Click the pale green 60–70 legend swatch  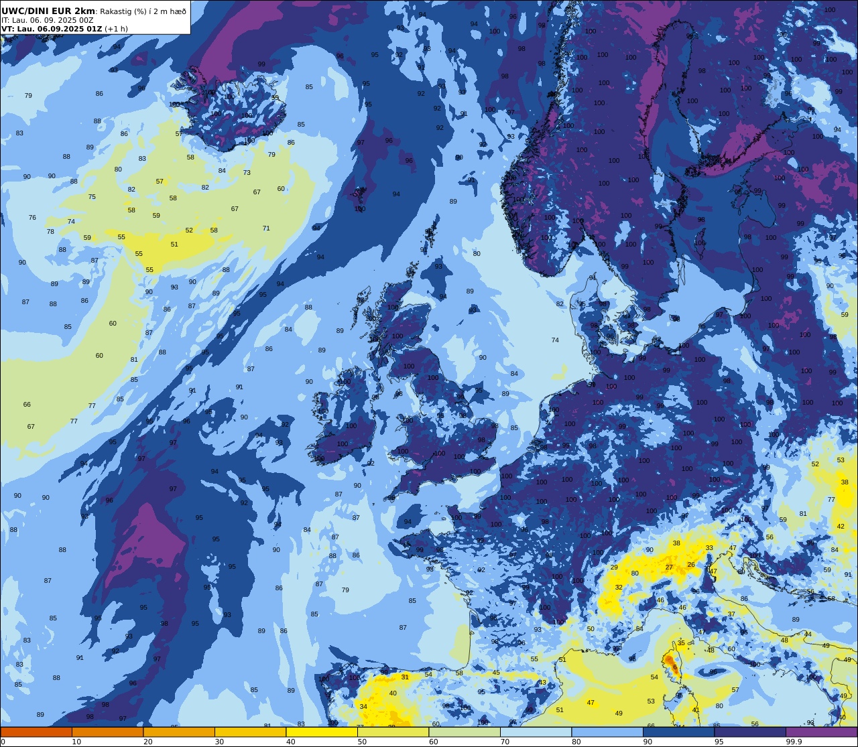(x=465, y=732)
